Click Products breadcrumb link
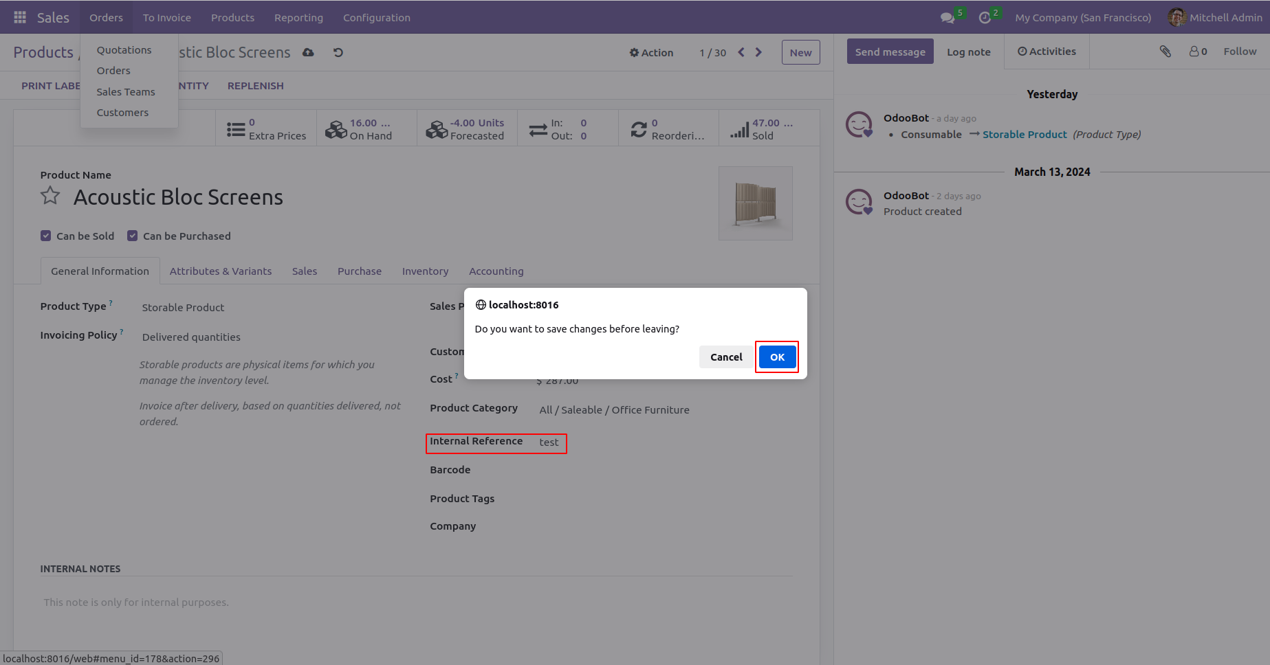 point(43,52)
